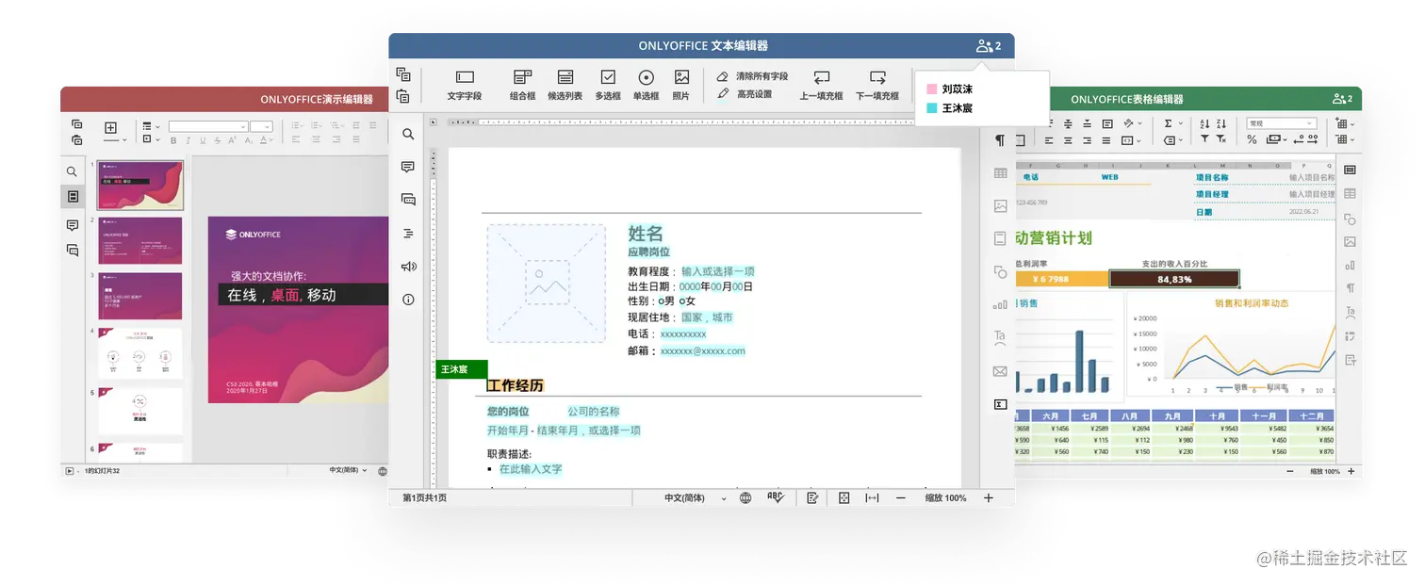Open font name dropdown in presentation editor
This screenshot has height=585, width=1425.
[208, 126]
